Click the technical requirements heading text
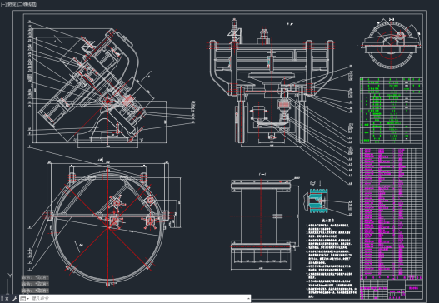 coord(328,221)
